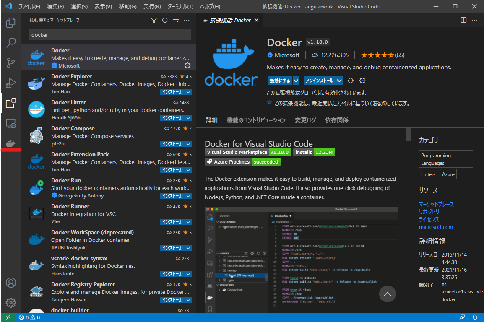Open the marketplace panel more actions menu
Viewport: 484px width, 322px height.
(x=187, y=20)
